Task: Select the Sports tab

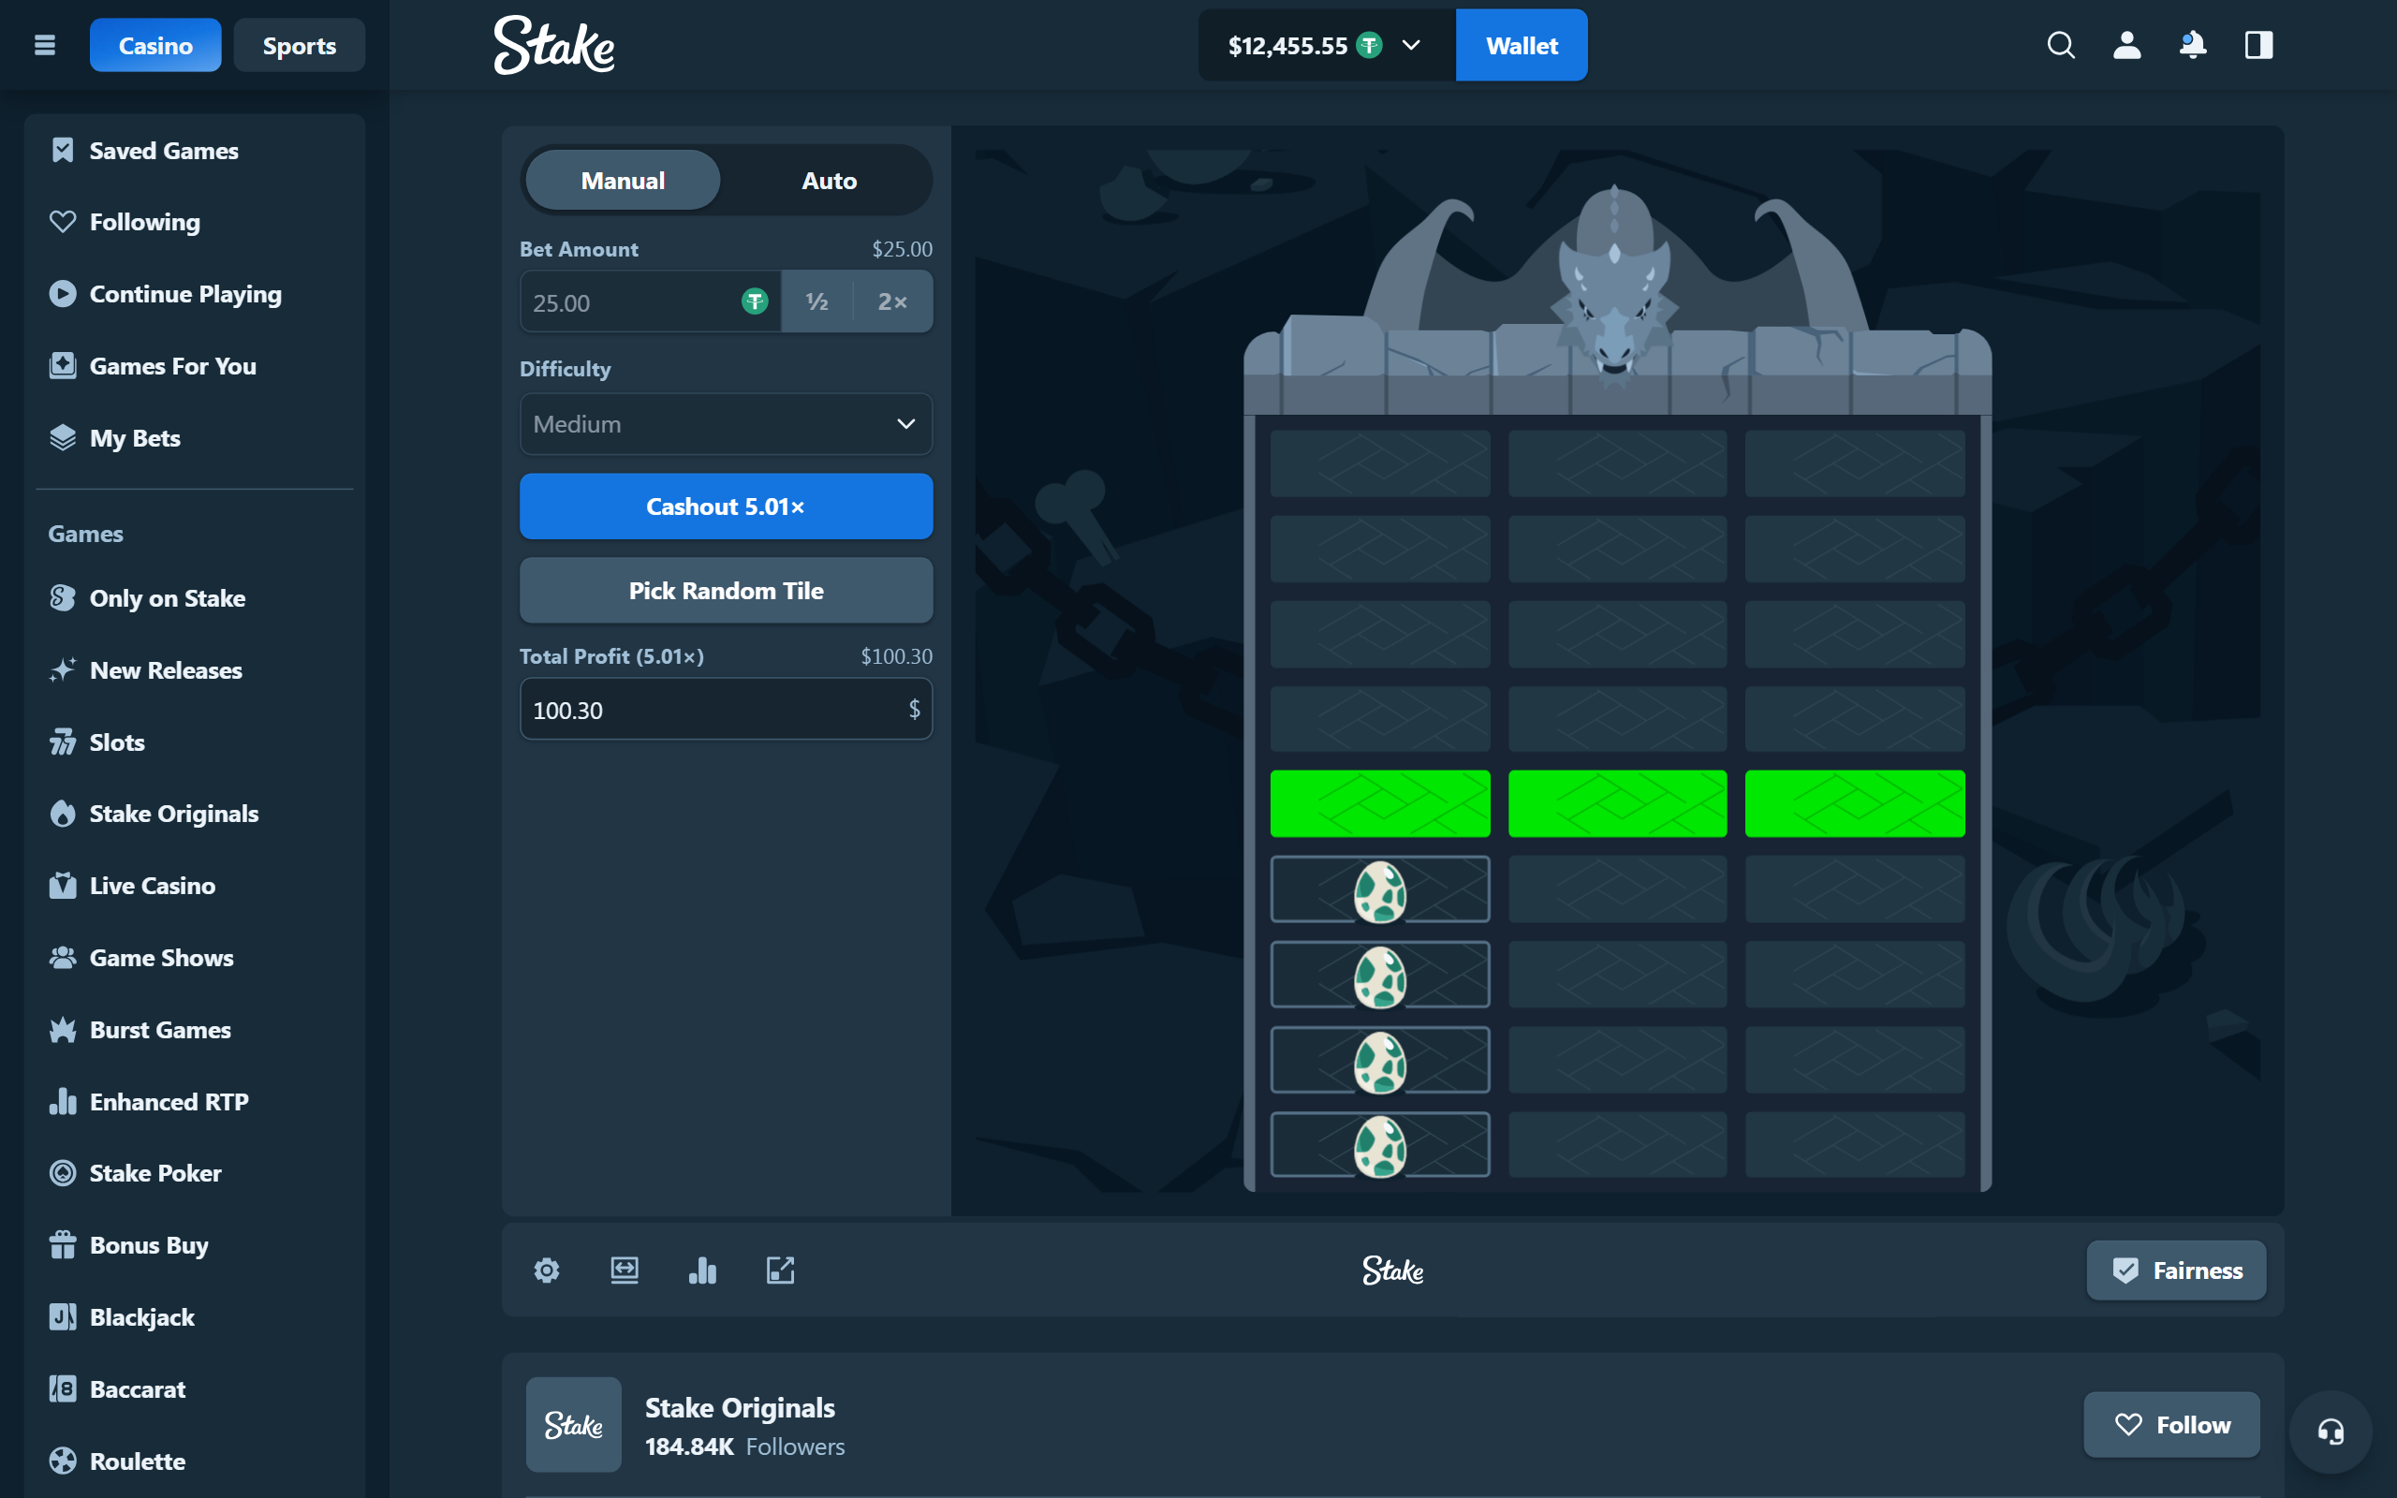Action: pos(299,46)
